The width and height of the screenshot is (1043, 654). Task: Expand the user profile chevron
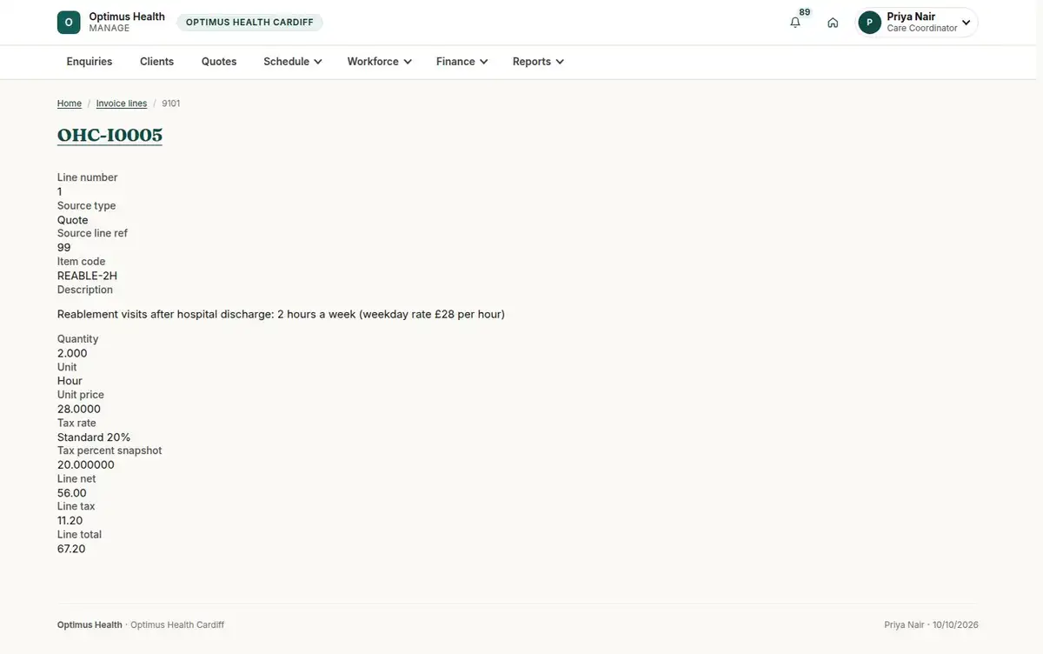click(x=966, y=23)
